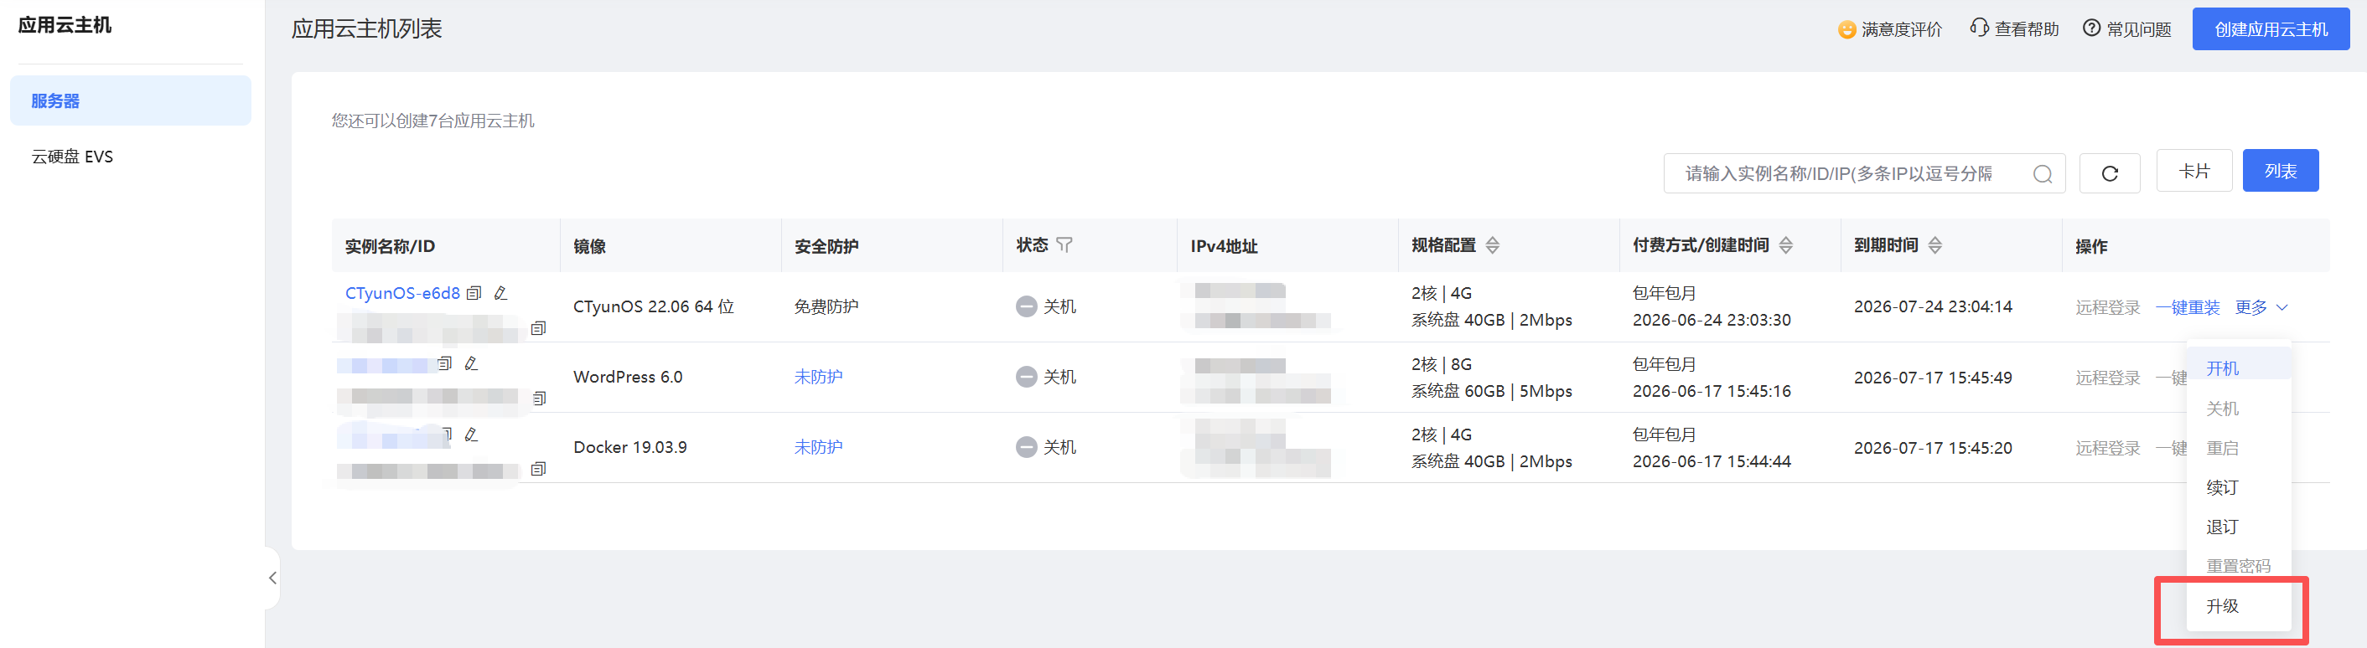Image resolution: width=2367 pixels, height=648 pixels.
Task: Sort by 付费方式/创建时间 column arrows
Action: click(x=1785, y=245)
